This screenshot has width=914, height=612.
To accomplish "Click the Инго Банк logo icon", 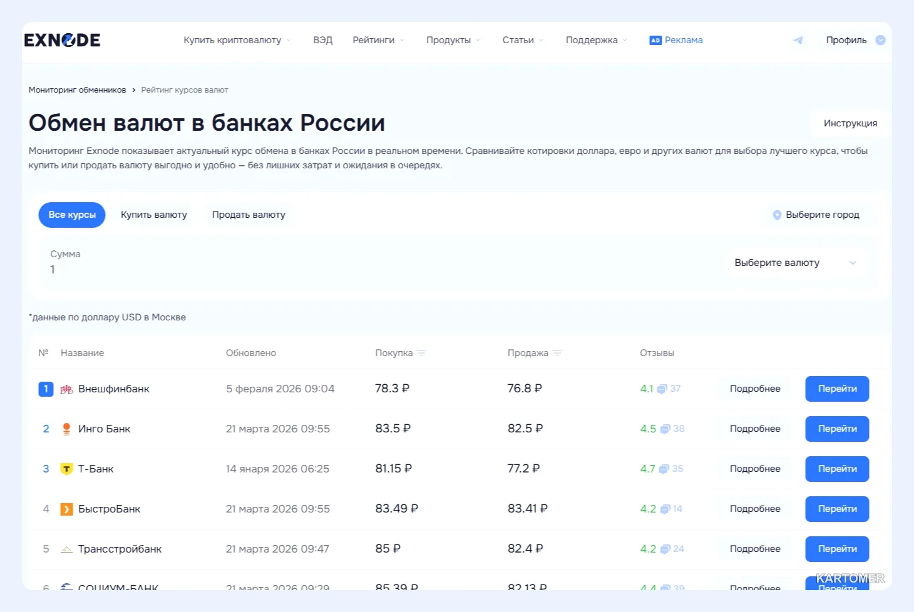I will click(x=66, y=429).
